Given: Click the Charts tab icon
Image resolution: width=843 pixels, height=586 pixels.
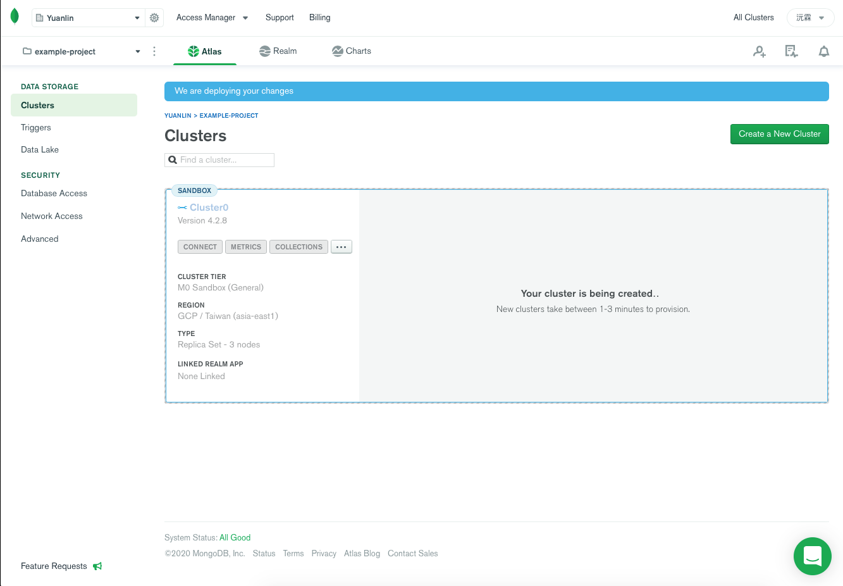Looking at the screenshot, I should [338, 51].
